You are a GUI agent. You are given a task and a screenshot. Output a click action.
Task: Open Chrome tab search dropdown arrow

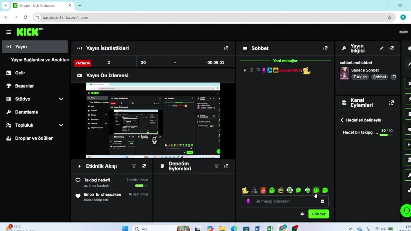tap(5, 5)
